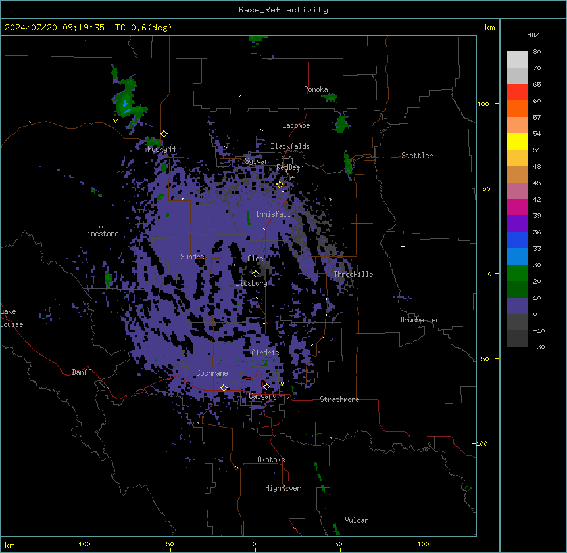Click the Olds town label

point(255,259)
